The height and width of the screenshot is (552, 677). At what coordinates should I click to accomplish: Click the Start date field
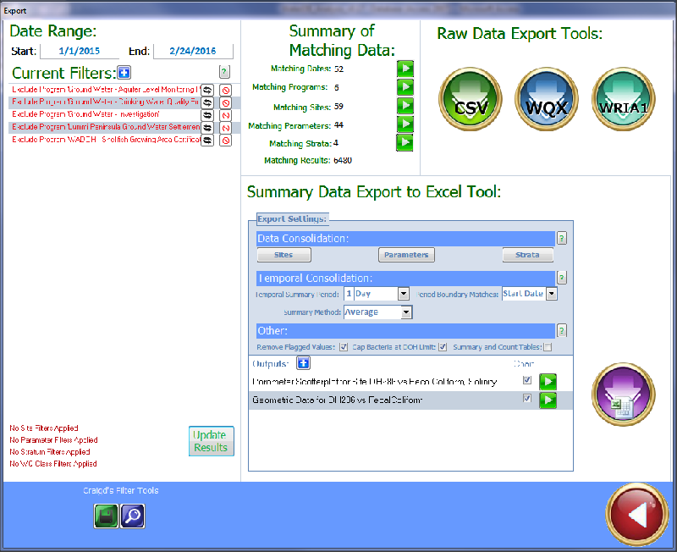pos(80,51)
